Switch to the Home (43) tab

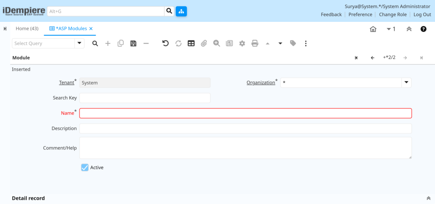click(27, 28)
